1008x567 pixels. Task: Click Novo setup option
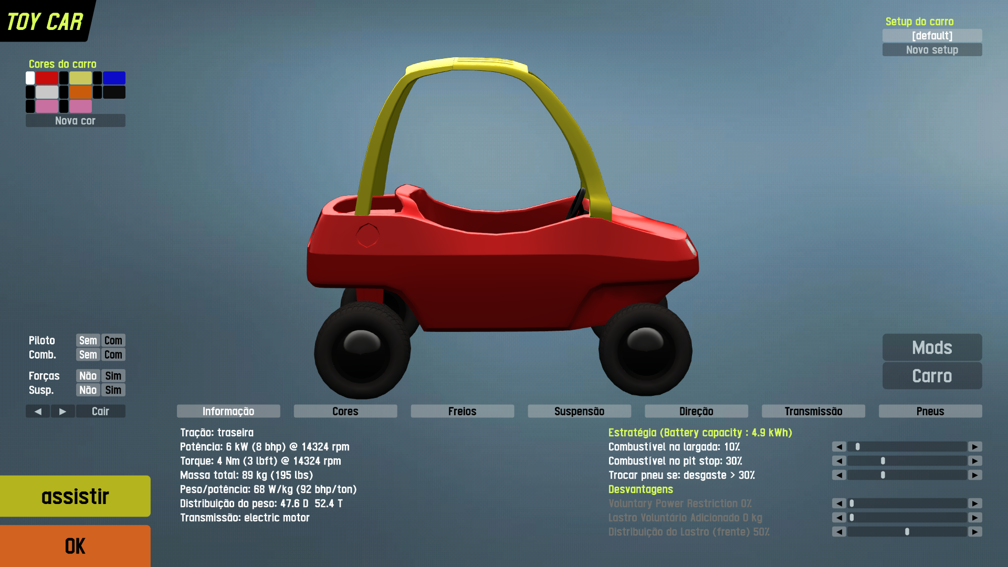932,50
